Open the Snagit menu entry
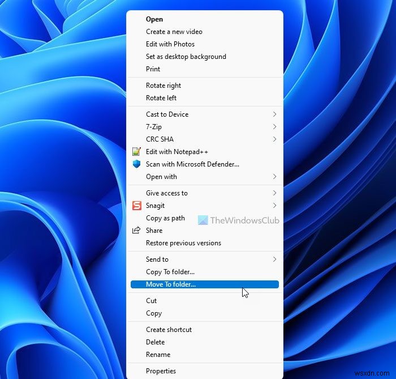The height and width of the screenshot is (379, 396). tap(205, 206)
